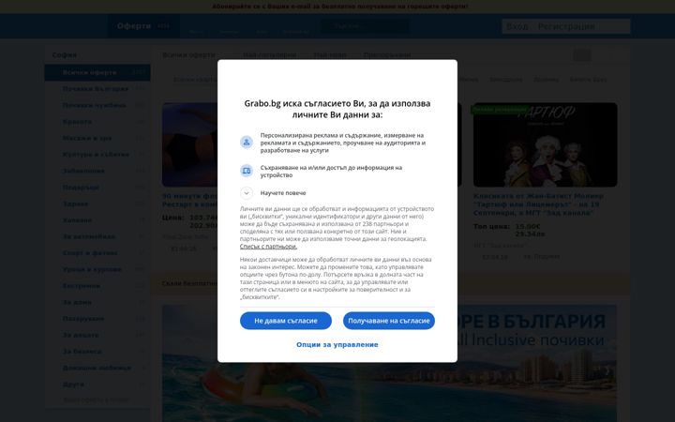Click the personalized advertising person icon
Screen dimensions: 675x422
click(x=247, y=143)
